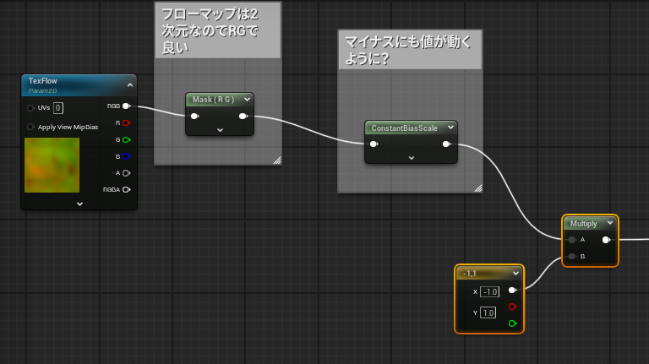The height and width of the screenshot is (364, 649).
Task: Expand the Mask (RG) node's bottom chevron
Action: coord(220,129)
